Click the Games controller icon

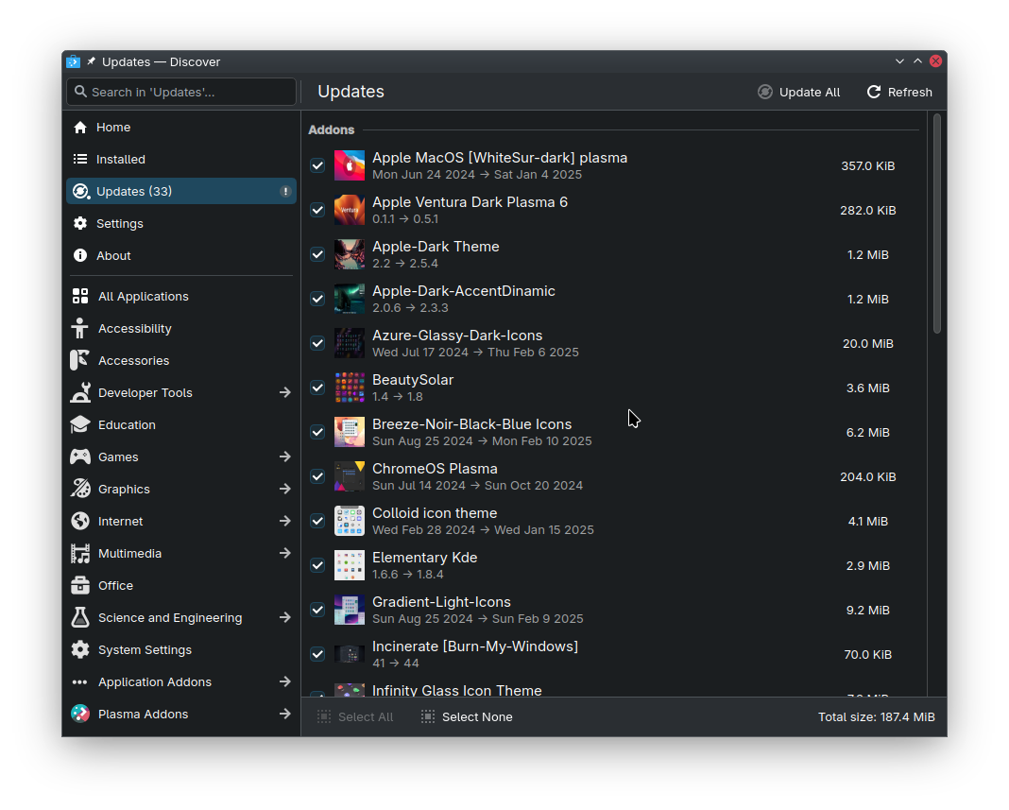80,457
